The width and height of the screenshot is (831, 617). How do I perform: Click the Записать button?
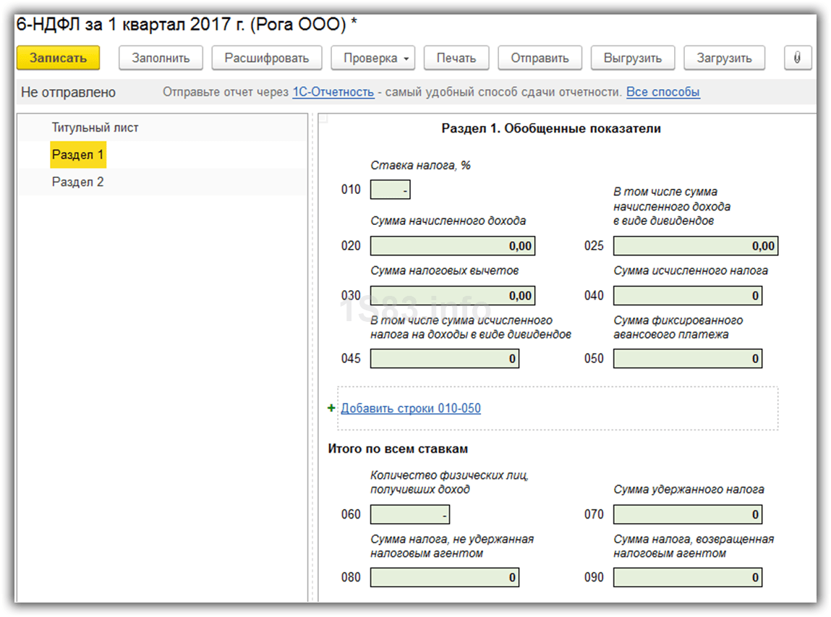tap(59, 58)
